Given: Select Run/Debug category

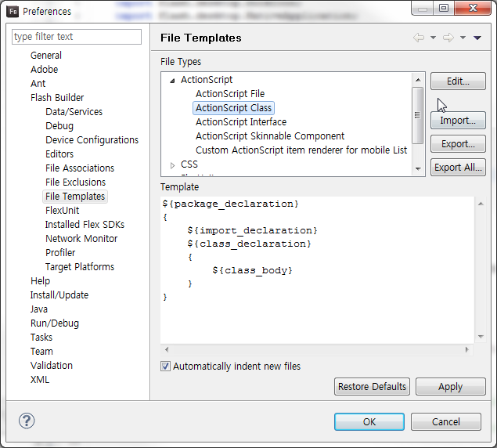Looking at the screenshot, I should pos(55,323).
